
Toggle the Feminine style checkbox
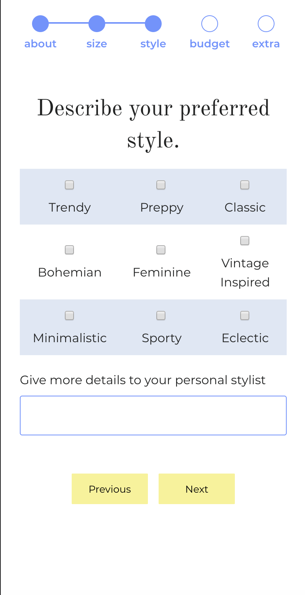[x=161, y=250]
